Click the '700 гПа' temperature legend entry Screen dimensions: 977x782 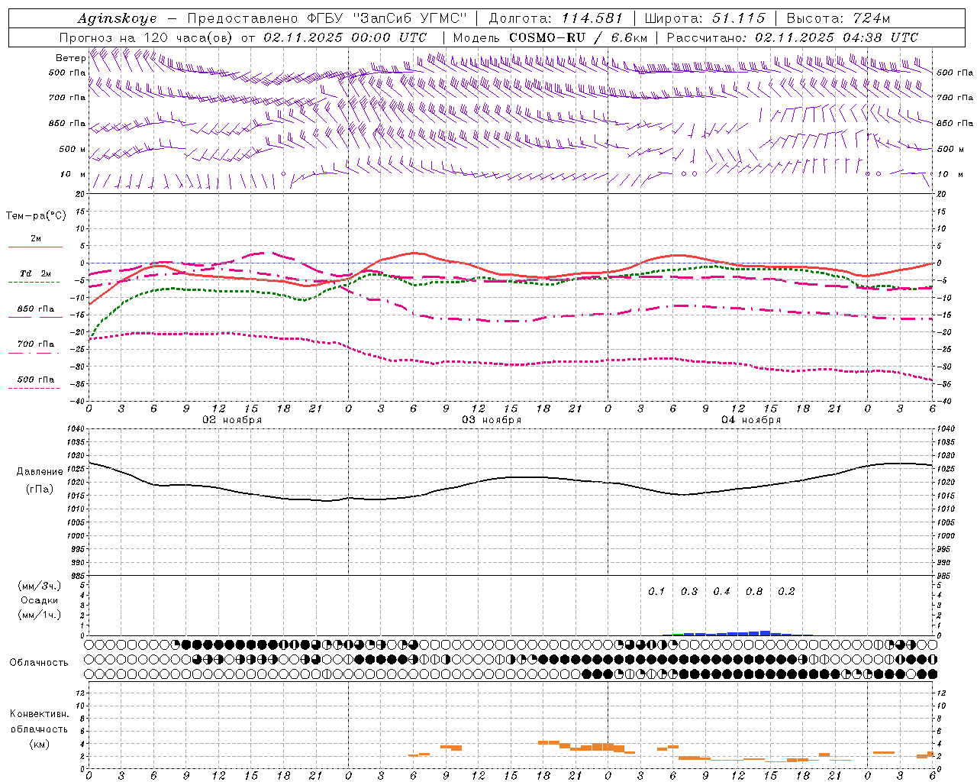tap(35, 344)
